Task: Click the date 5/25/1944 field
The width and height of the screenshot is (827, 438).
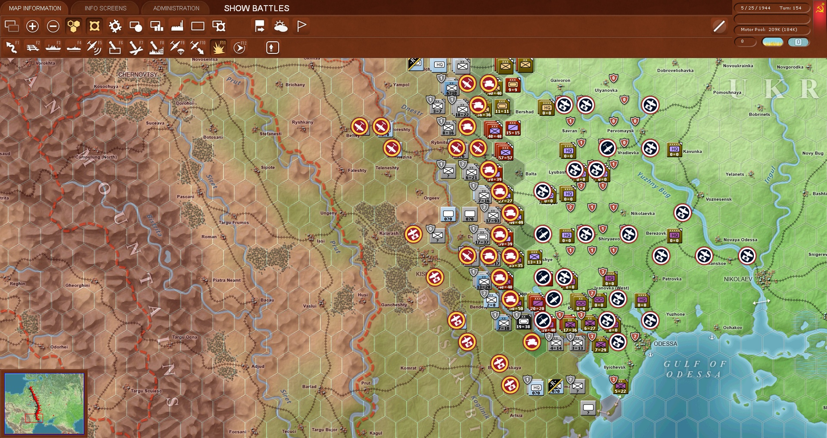Action: (x=755, y=8)
